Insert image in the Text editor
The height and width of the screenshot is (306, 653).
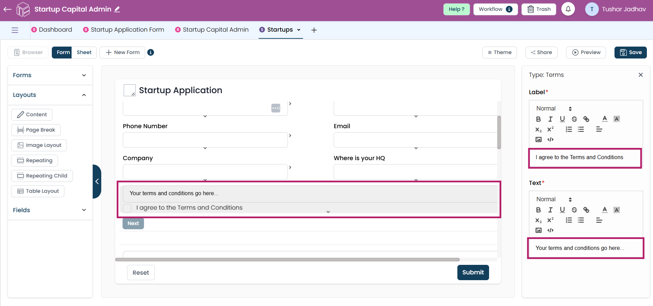tap(538, 230)
